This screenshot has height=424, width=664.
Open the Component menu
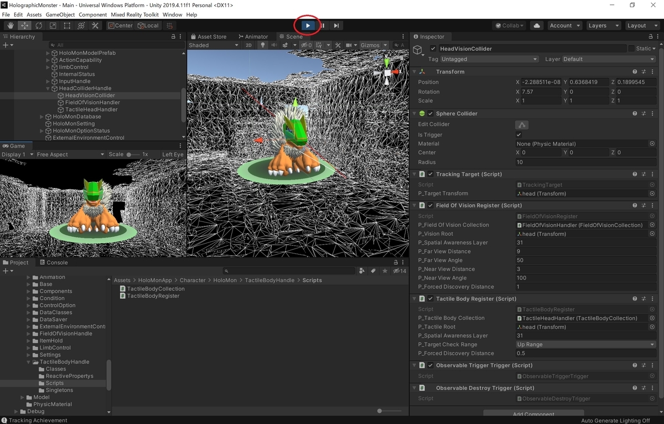[x=92, y=14]
